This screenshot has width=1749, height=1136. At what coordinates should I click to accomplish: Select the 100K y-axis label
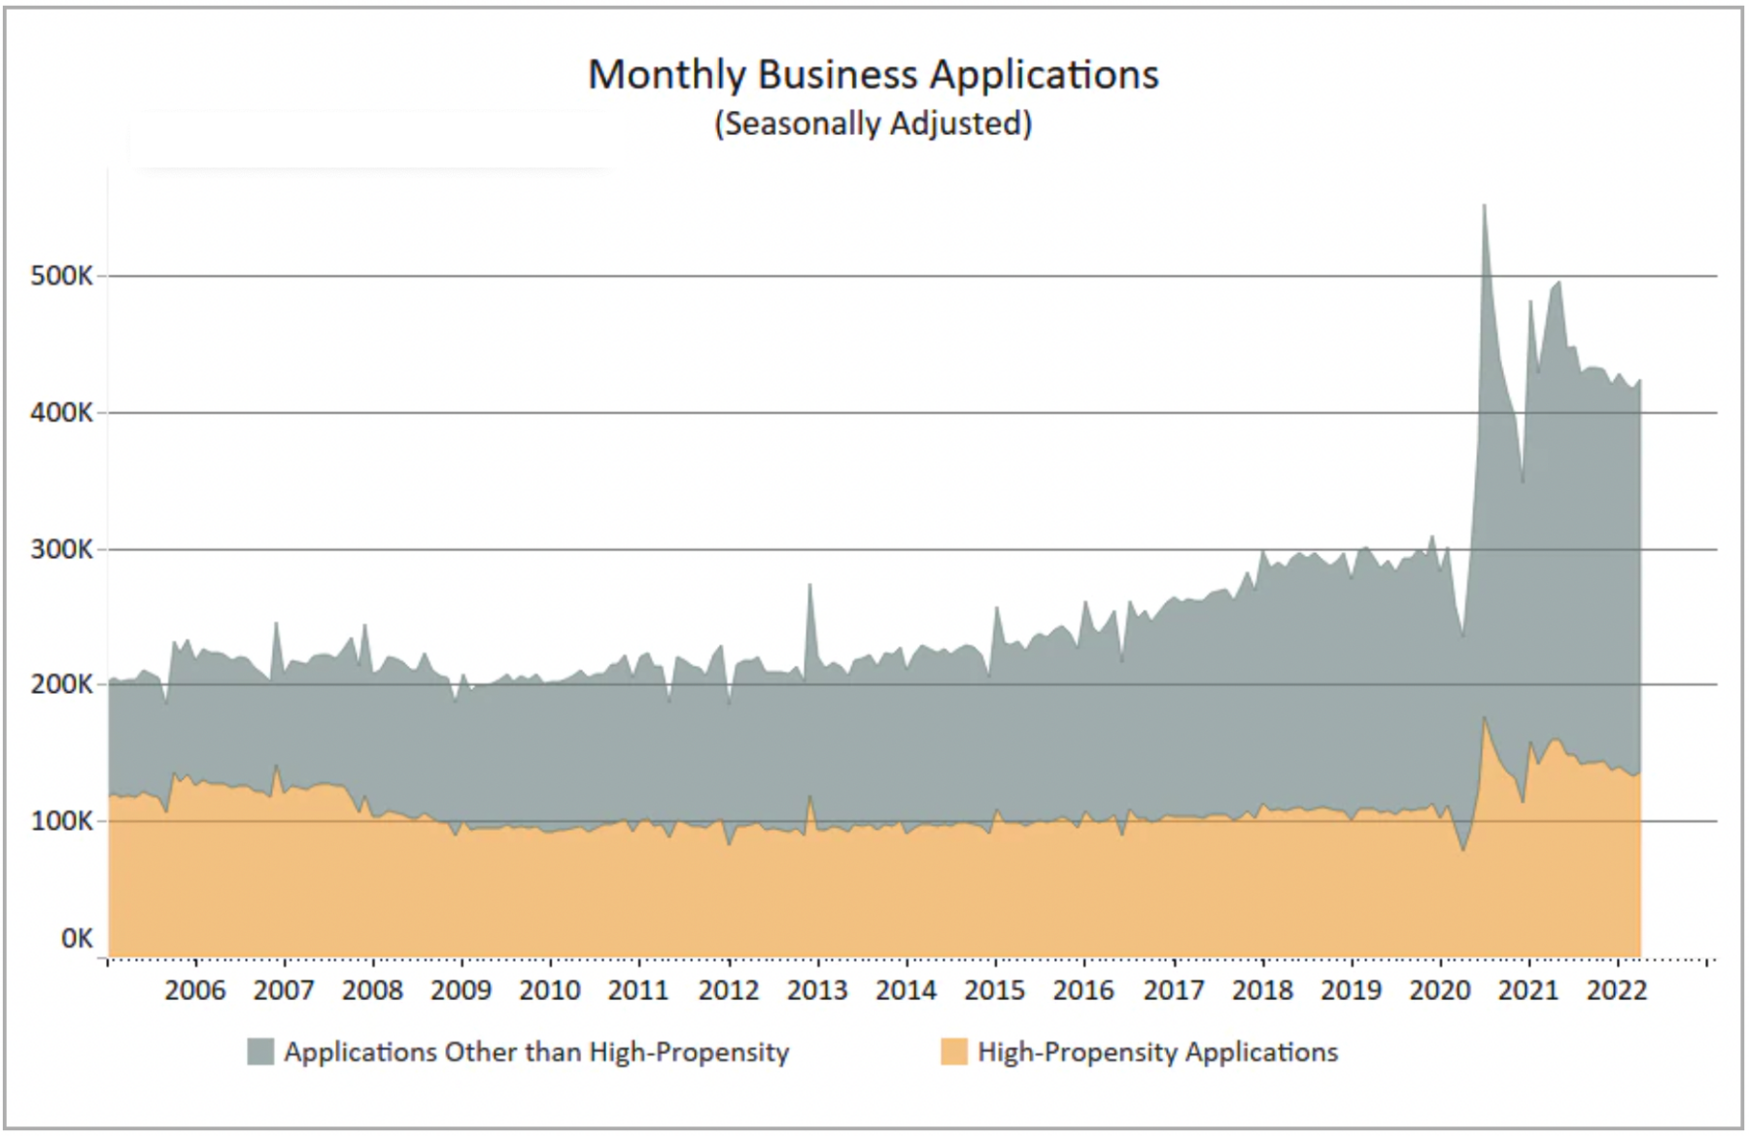point(61,822)
